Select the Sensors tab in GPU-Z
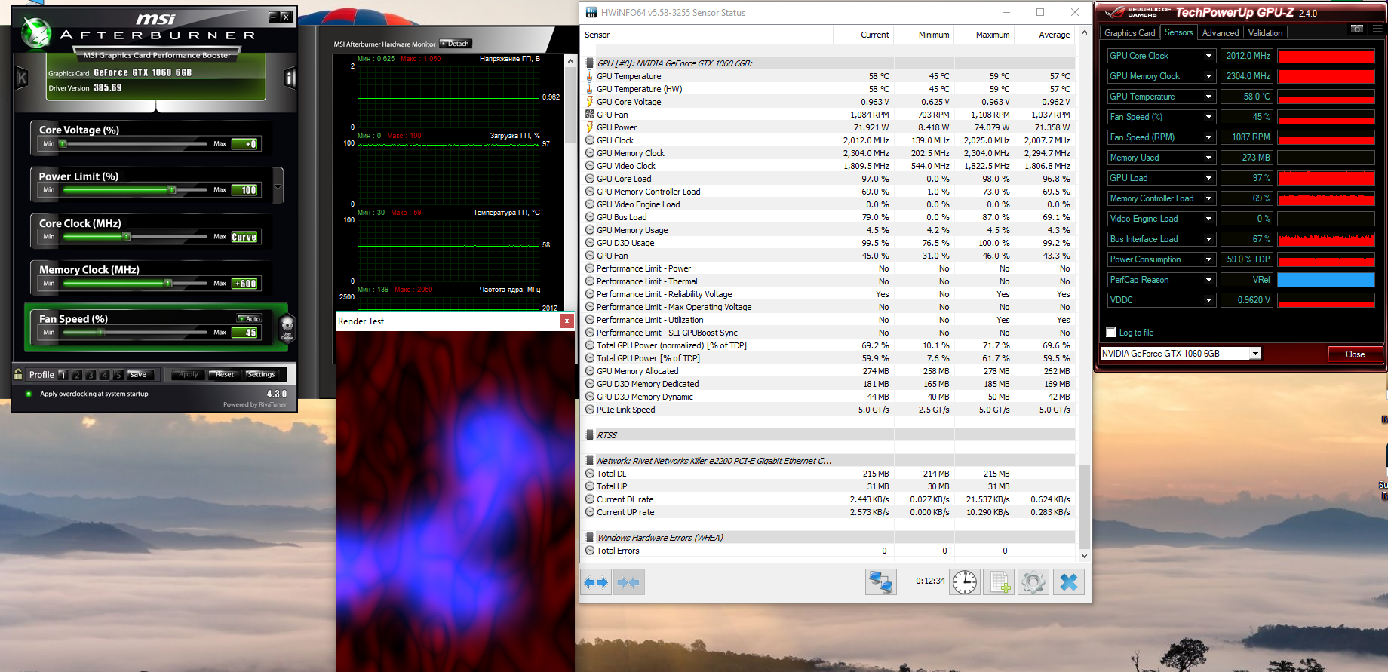 point(1178,32)
